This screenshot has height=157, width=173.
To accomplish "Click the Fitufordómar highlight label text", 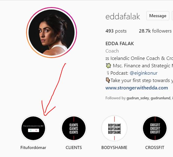I will (33, 147).
